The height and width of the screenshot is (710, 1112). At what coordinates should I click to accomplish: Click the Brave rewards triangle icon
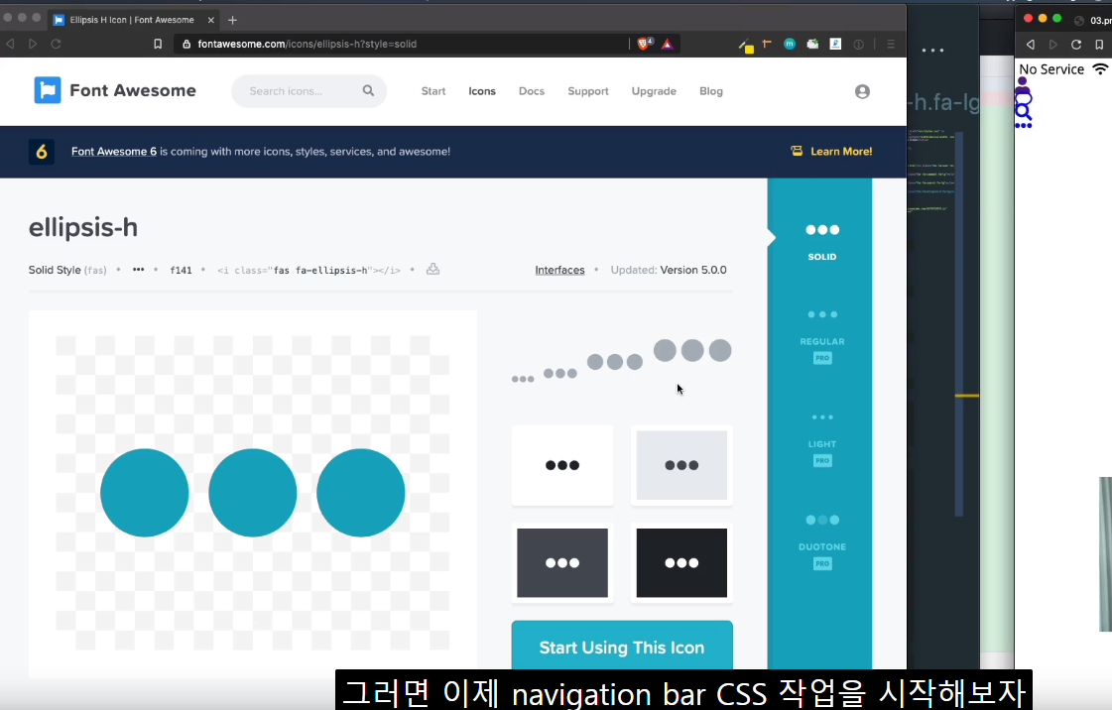click(x=668, y=44)
